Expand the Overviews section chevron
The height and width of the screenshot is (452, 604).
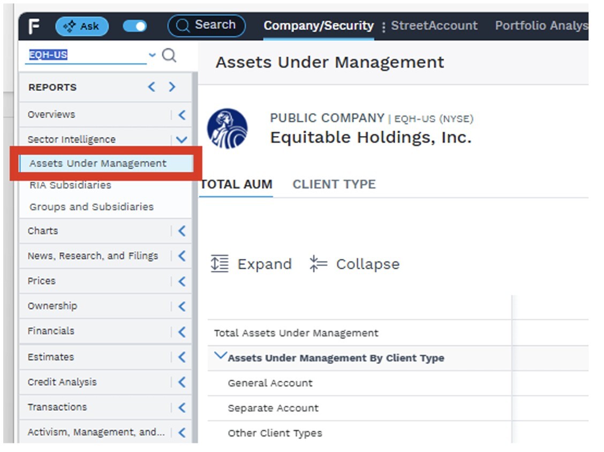pos(182,115)
